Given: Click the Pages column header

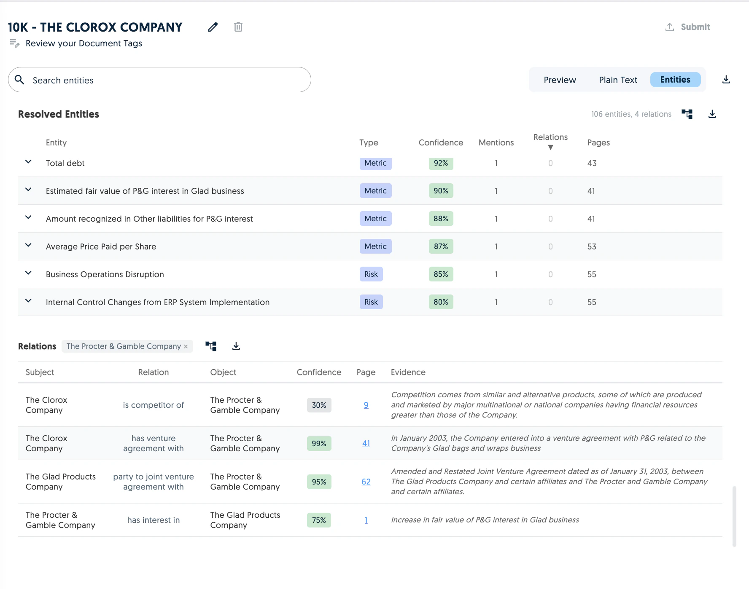Looking at the screenshot, I should pos(598,143).
